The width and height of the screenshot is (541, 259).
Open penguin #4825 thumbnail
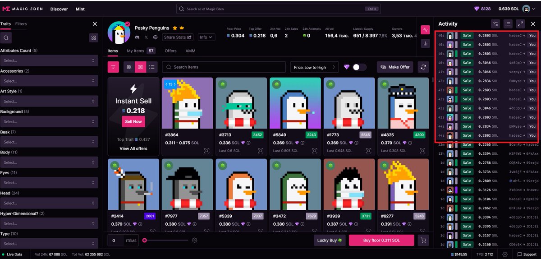[x=403, y=103]
